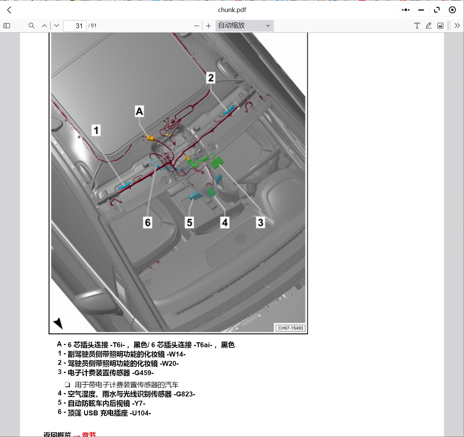464x437 pixels.
Task: Click the page number input showing 31
Action: tap(75, 26)
